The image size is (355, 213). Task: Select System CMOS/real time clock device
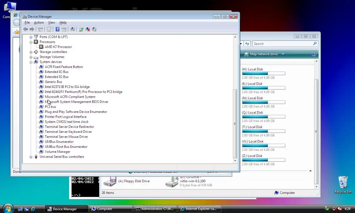[x=67, y=122]
